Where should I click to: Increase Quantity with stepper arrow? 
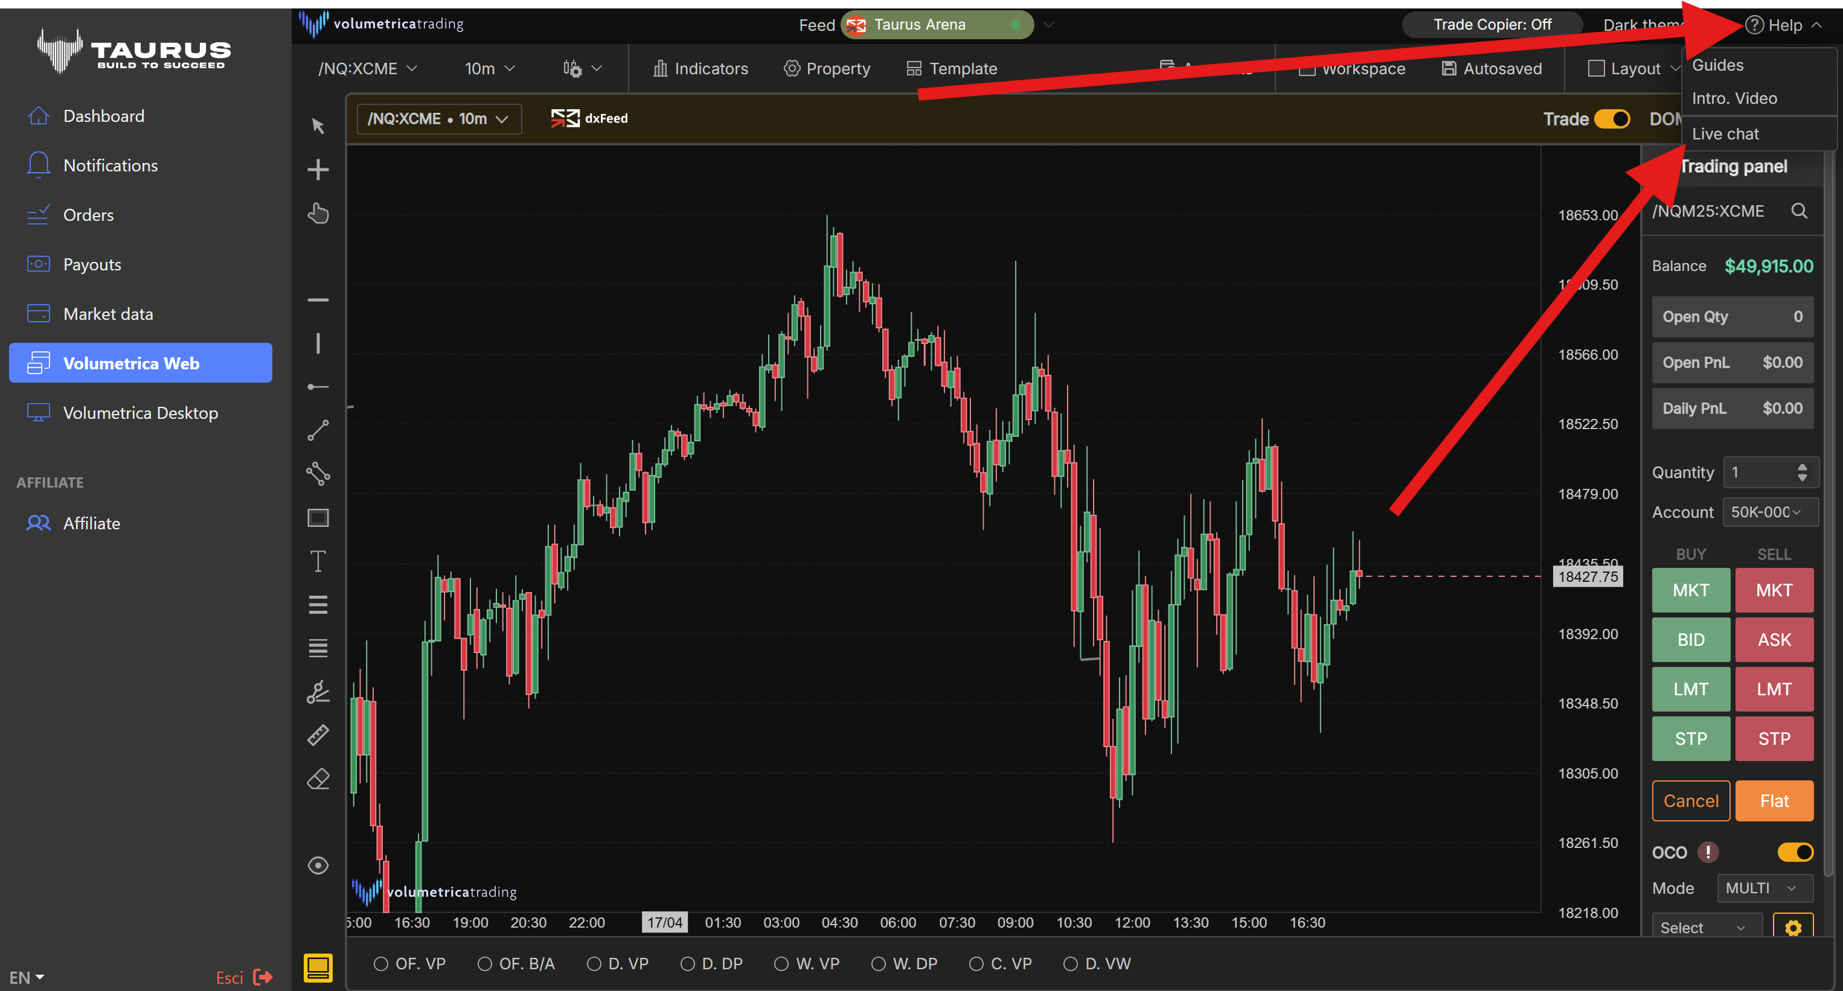tap(1802, 467)
